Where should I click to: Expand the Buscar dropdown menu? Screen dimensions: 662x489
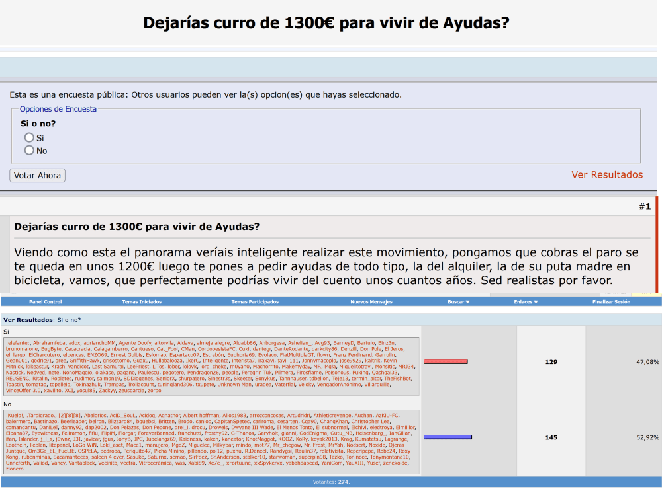[x=458, y=302]
